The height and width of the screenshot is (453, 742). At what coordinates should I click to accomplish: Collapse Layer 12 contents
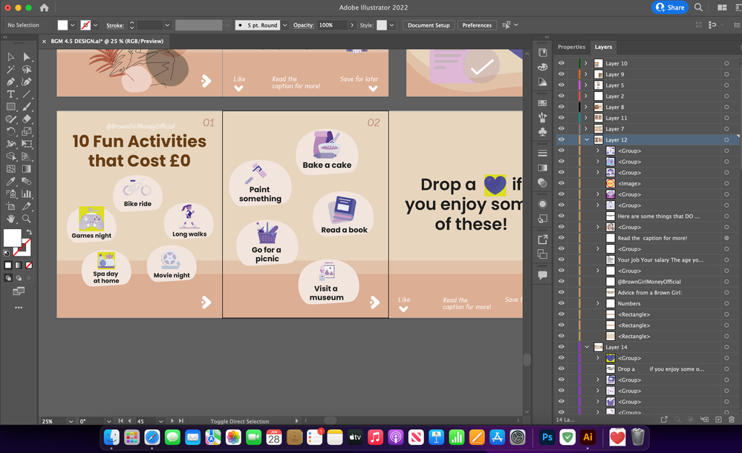587,140
